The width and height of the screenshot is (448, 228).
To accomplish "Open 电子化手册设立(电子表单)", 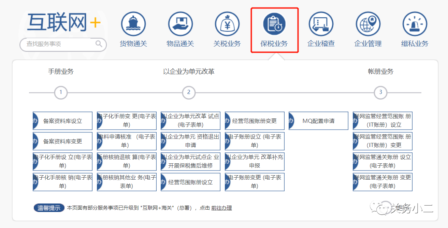I will 62,162.
